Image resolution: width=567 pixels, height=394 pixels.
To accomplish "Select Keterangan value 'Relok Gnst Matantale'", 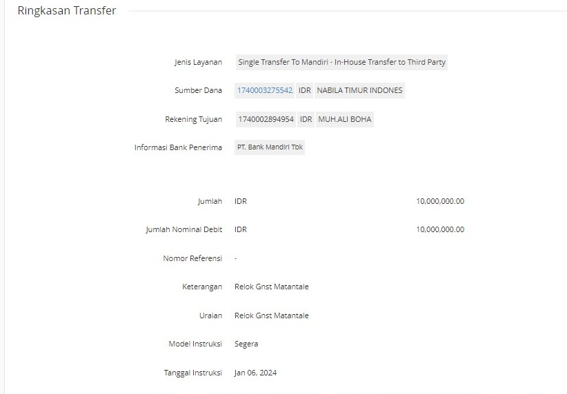I will (272, 287).
